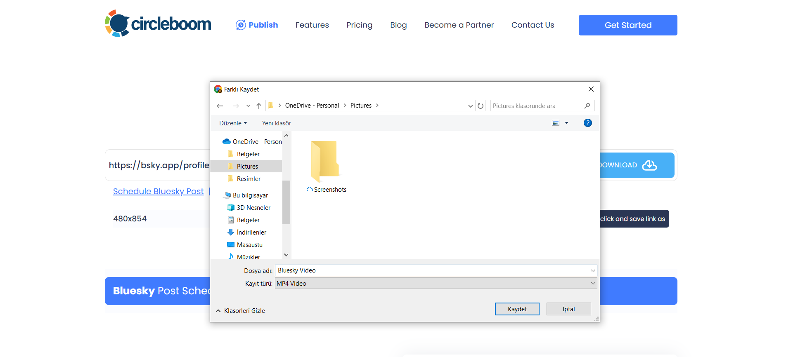The image size is (786, 357).
Task: Refresh the Pictures folder view
Action: click(x=481, y=106)
